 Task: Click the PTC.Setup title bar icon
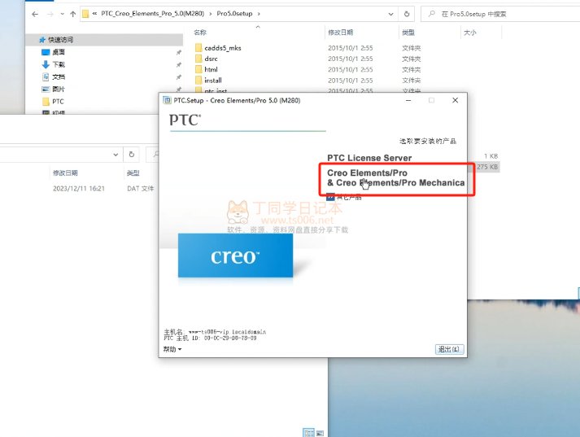[167, 100]
